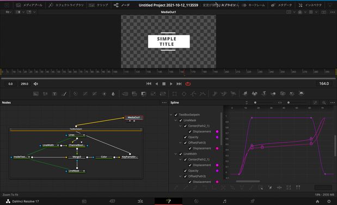Toggle the ノード panel button

121,5
